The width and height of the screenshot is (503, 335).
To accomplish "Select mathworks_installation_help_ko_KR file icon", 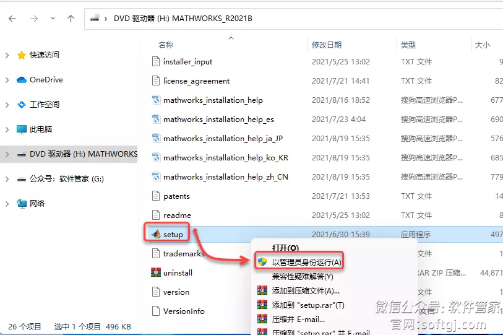I will 156,158.
